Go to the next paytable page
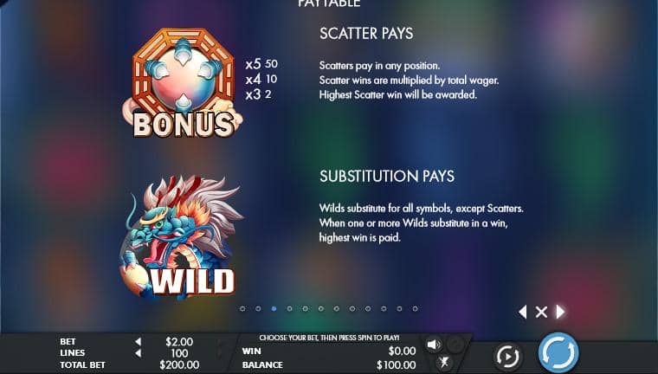The height and width of the screenshot is (374, 658). [560, 312]
